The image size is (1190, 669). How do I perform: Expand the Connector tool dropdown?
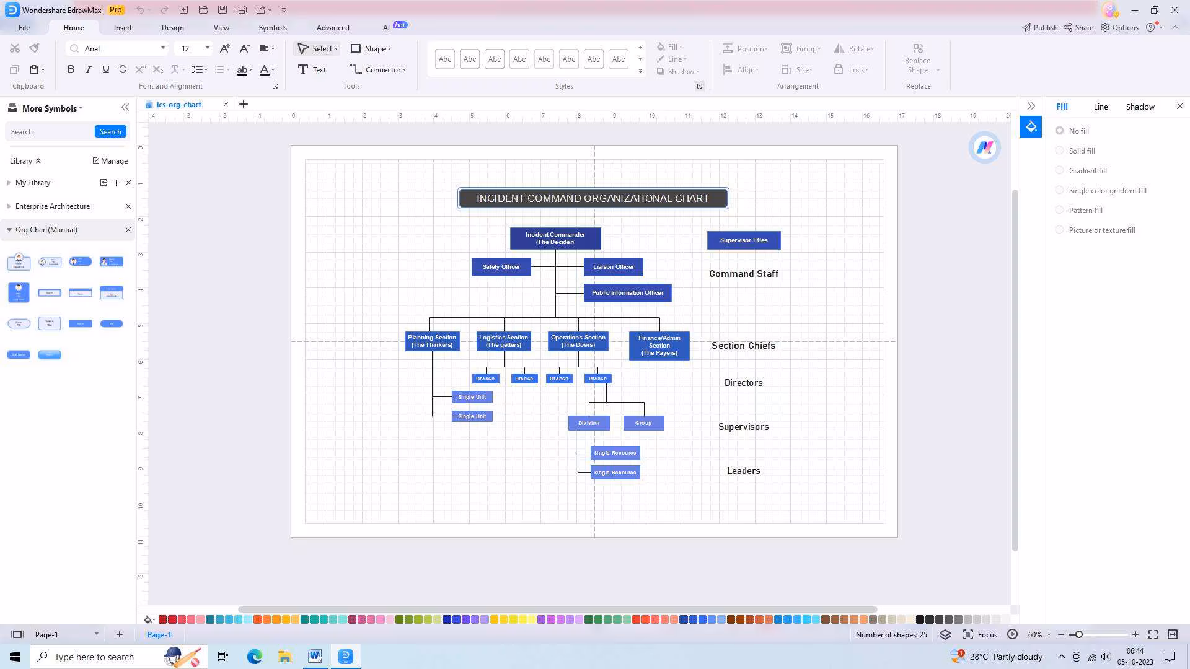point(405,70)
